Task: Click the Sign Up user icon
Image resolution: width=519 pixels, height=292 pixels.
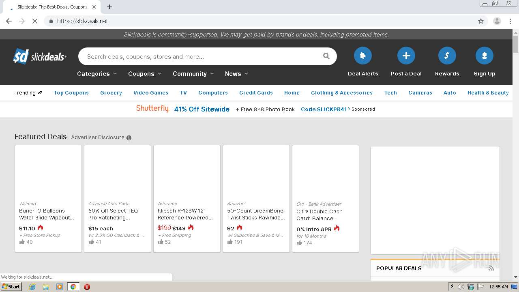Action: [x=485, y=56]
